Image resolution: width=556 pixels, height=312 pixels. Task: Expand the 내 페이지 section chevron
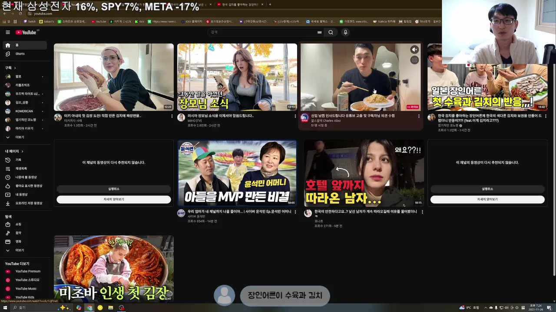tap(22, 152)
